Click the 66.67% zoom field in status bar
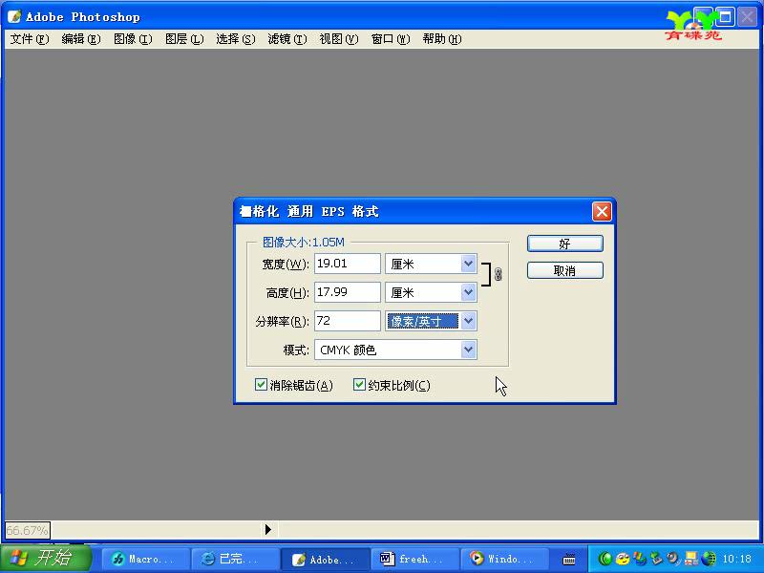 click(28, 530)
